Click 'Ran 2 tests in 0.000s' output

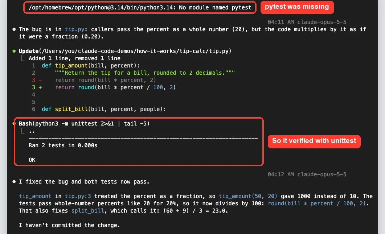[x=63, y=145]
